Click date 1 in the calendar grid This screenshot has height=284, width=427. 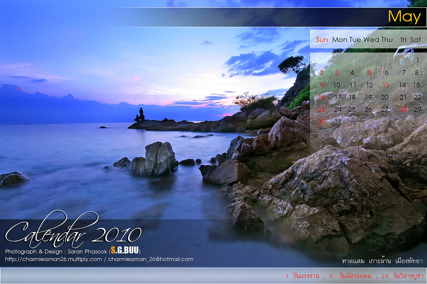tap(417, 60)
